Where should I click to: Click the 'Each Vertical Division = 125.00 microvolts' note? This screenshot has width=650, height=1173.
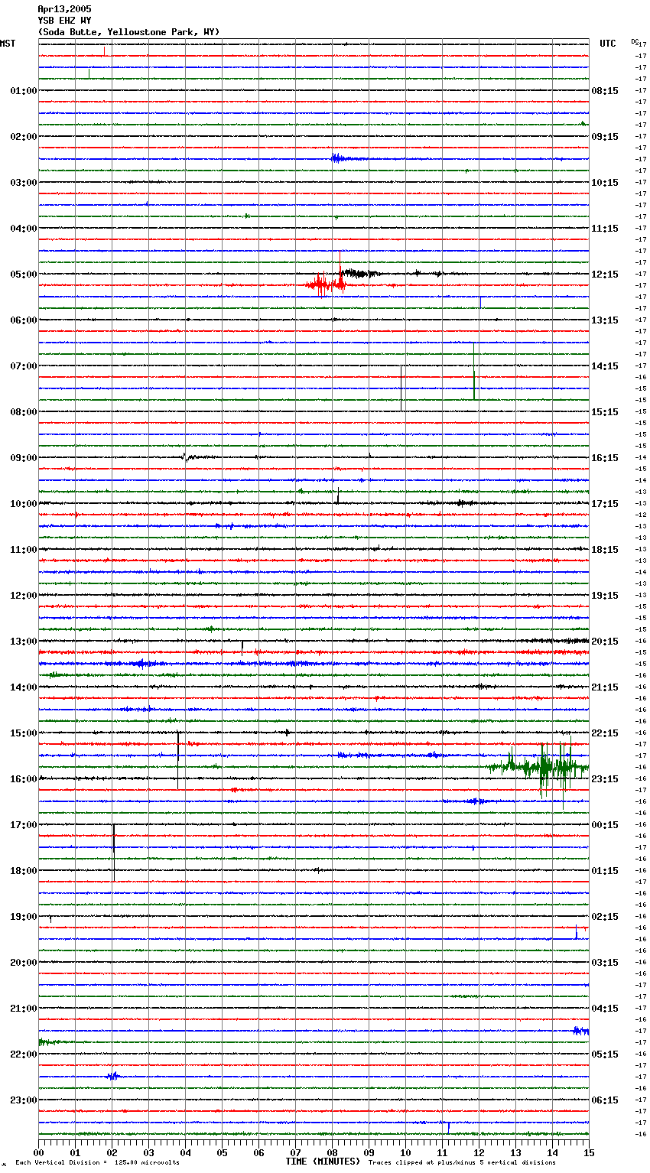pyautogui.click(x=97, y=1163)
